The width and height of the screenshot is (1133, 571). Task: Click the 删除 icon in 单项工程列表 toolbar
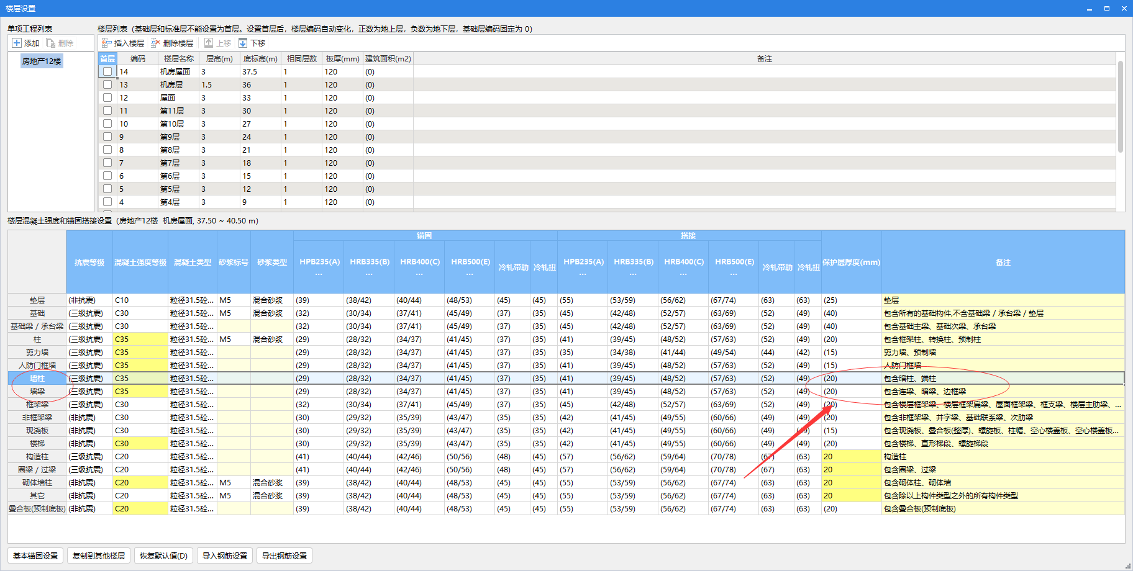tap(60, 43)
